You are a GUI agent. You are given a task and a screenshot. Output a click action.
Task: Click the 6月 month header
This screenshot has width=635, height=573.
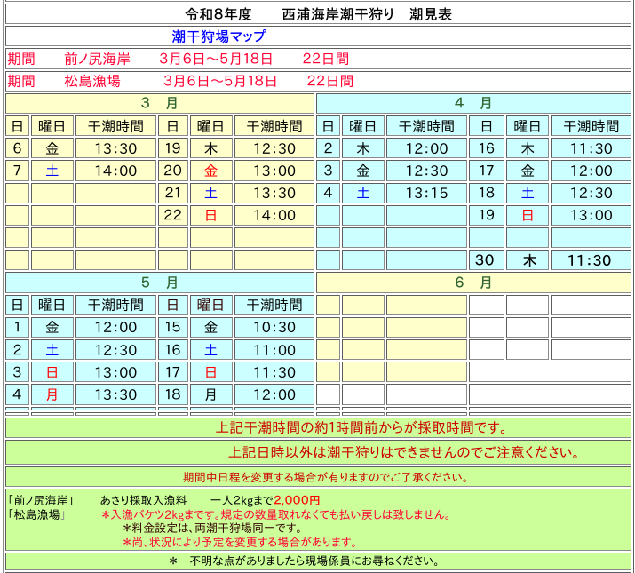473,283
